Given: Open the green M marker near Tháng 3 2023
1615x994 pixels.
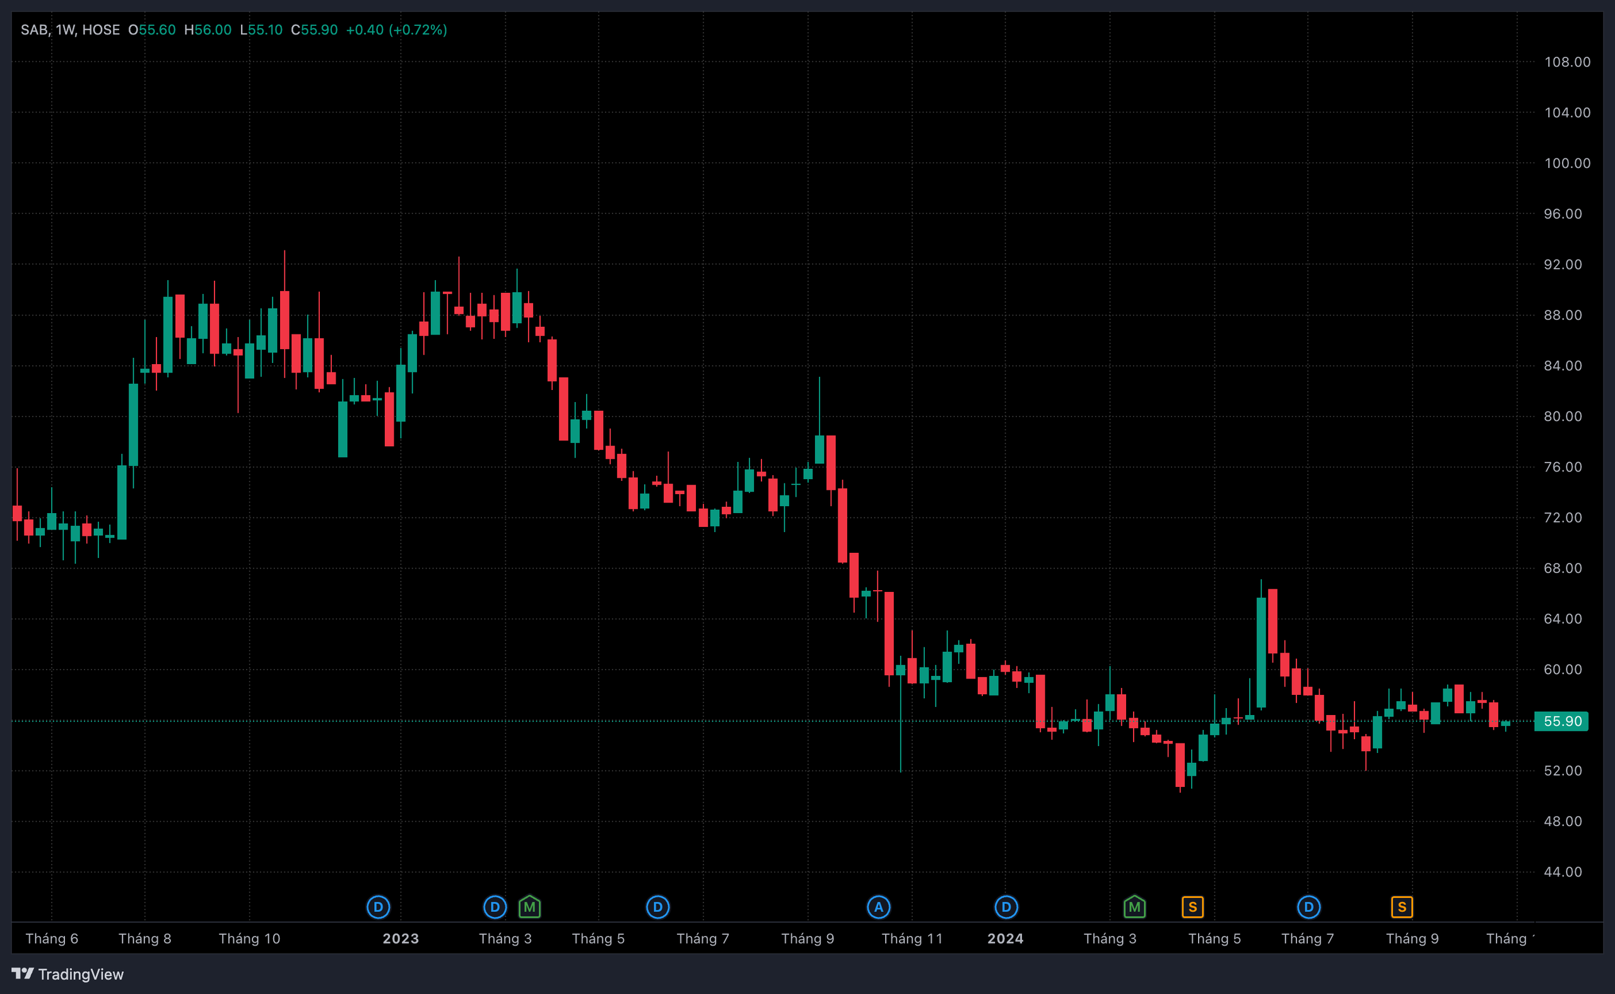Looking at the screenshot, I should [x=529, y=908].
